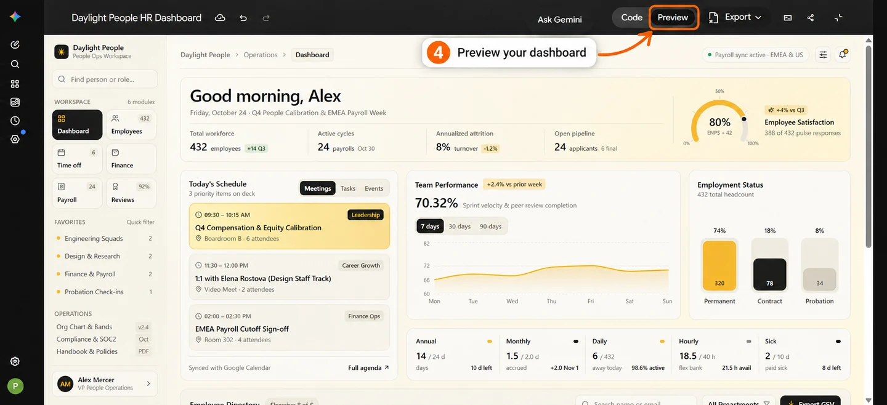Open Design & Research favorite
This screenshot has width=887, height=405.
pyautogui.click(x=104, y=257)
